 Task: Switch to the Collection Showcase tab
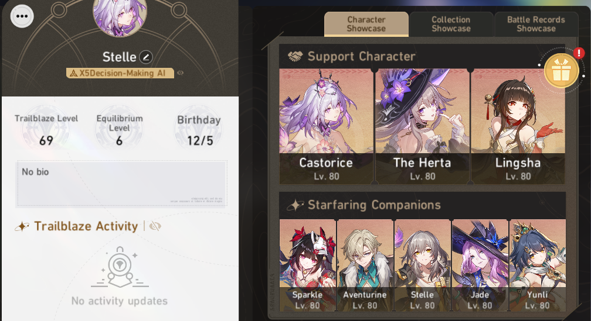coord(451,24)
